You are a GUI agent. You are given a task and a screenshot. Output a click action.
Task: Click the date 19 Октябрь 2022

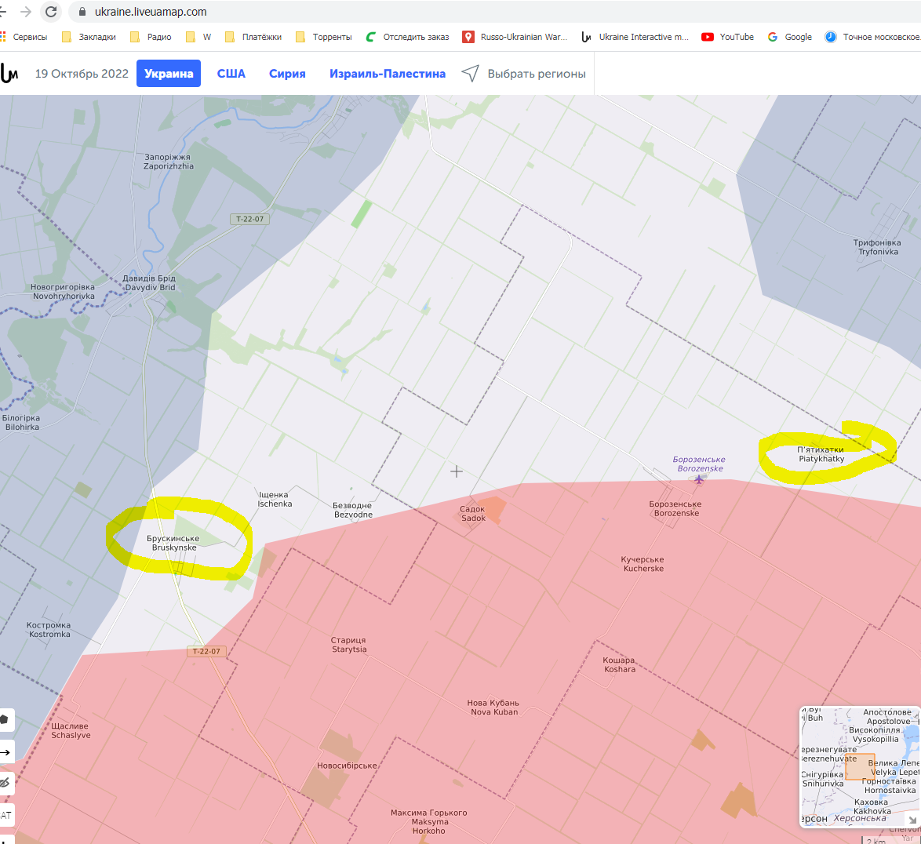point(82,74)
